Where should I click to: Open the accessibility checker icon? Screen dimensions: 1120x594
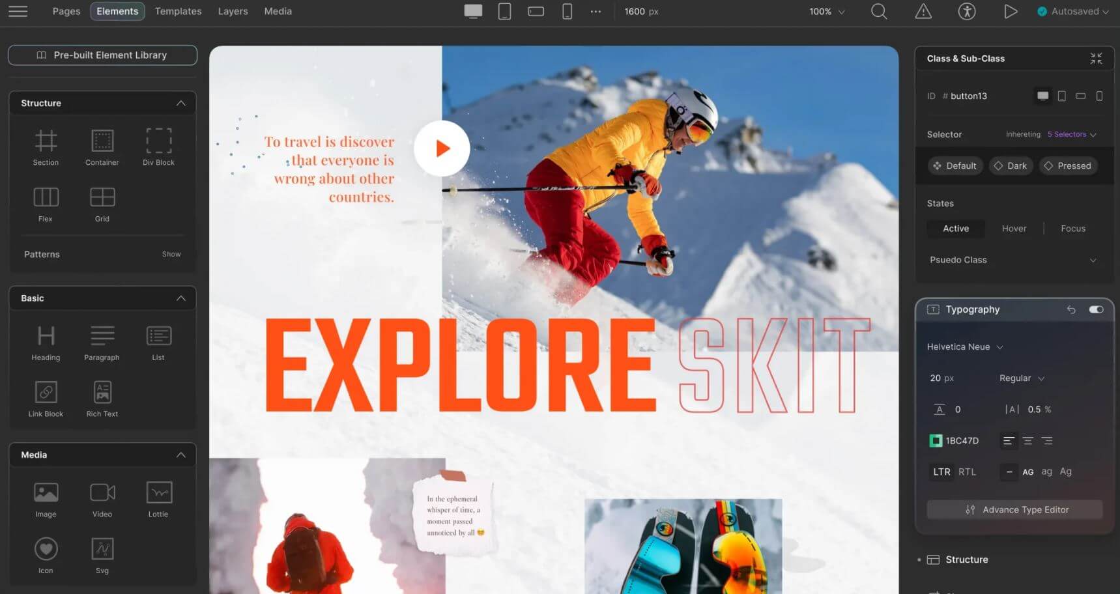point(967,11)
